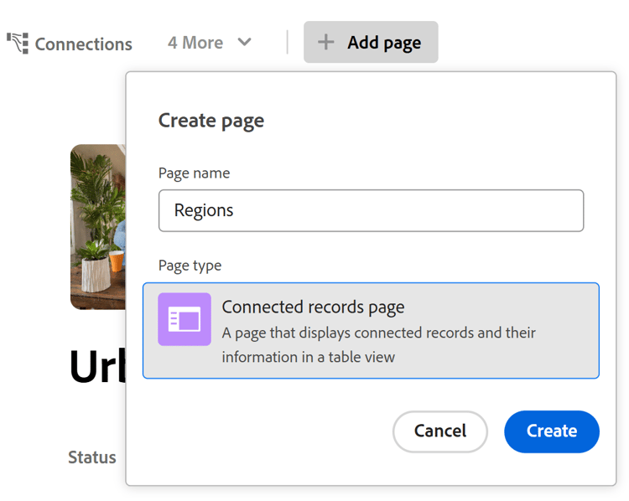Click the plus icon beside Add page
This screenshot has height=501, width=629.
pos(325,42)
